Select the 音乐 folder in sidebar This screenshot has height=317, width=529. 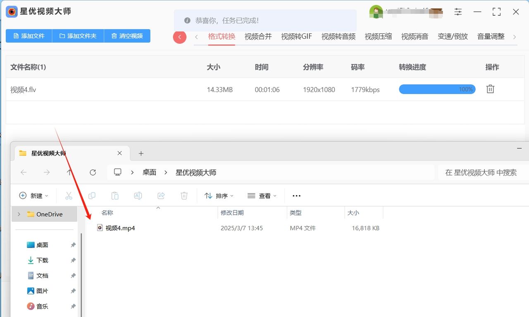[43, 306]
